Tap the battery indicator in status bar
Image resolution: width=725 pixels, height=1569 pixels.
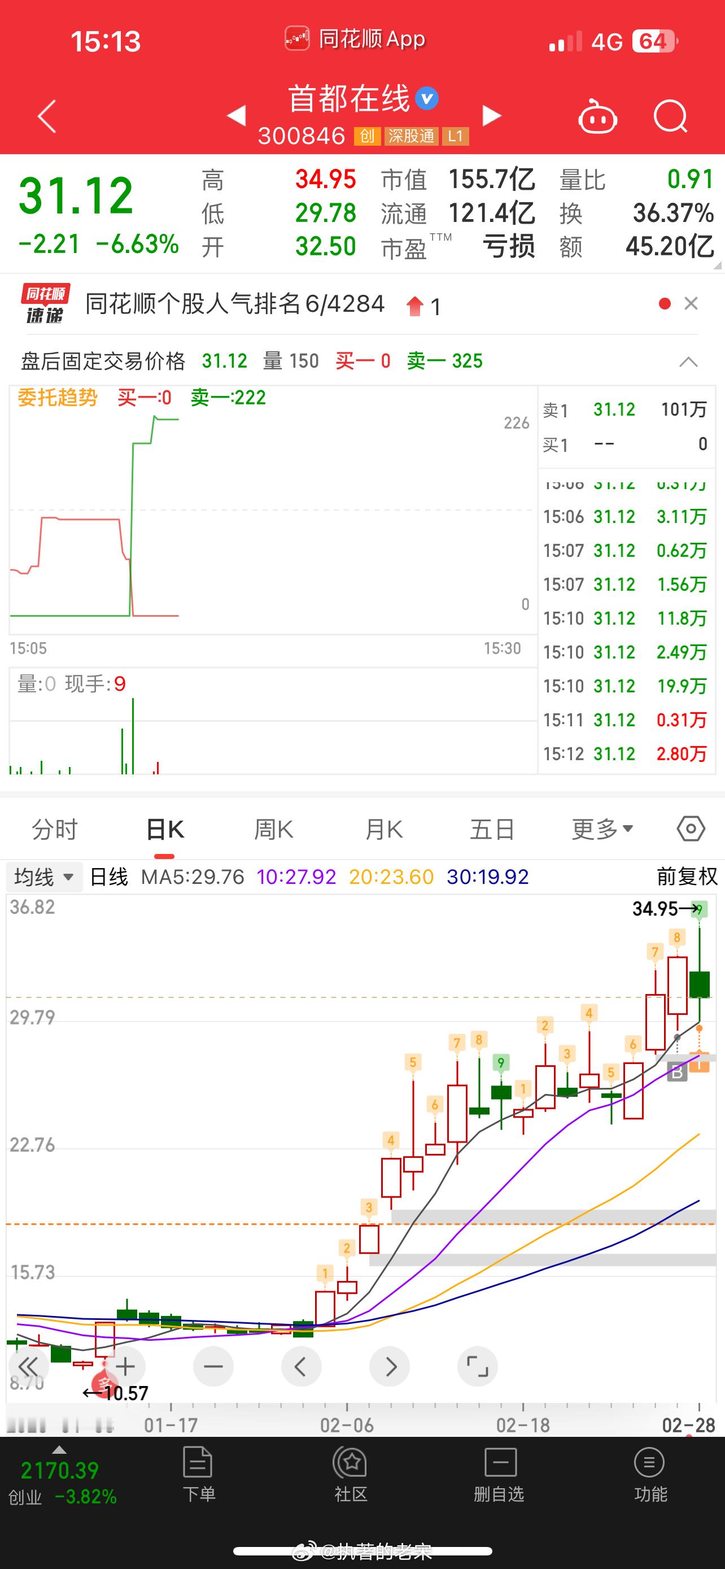(x=656, y=41)
